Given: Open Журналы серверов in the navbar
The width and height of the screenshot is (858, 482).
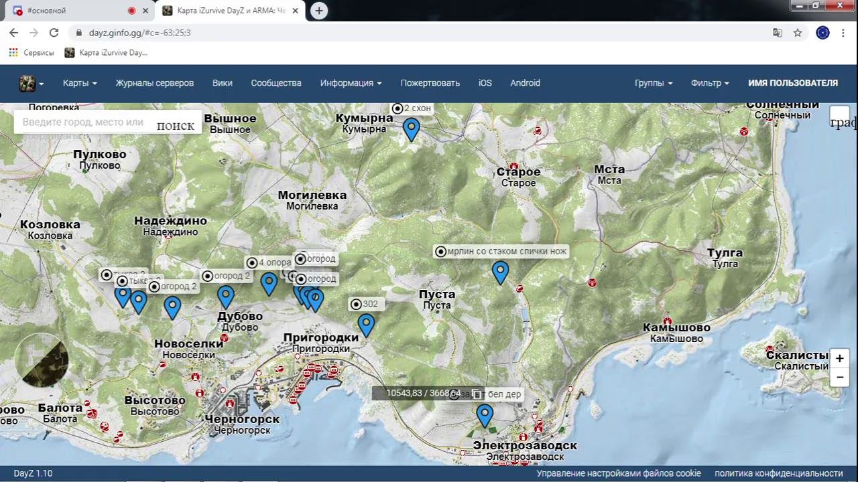Looking at the screenshot, I should pos(155,83).
